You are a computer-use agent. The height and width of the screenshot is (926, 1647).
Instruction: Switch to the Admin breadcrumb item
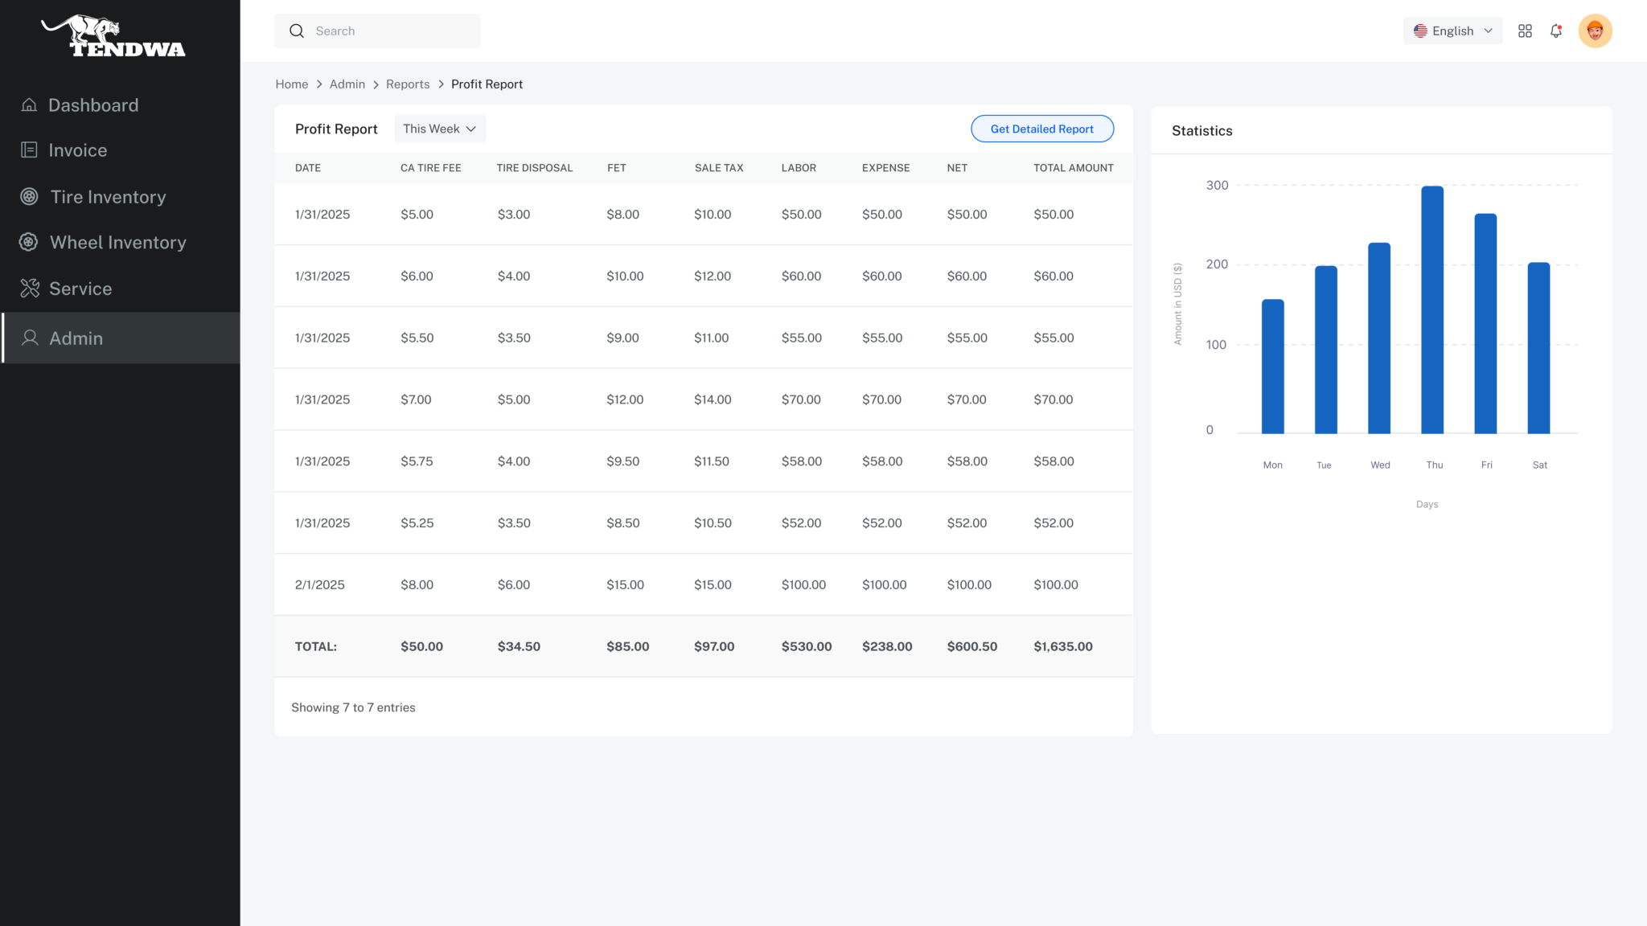[x=347, y=84]
